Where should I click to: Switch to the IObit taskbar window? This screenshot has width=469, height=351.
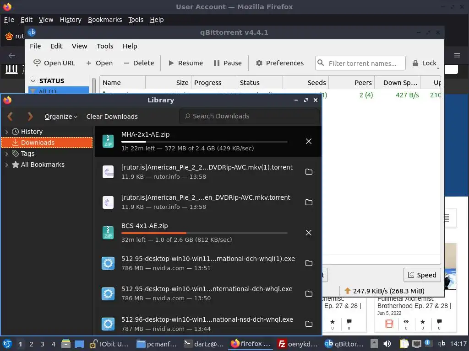tap(109, 344)
